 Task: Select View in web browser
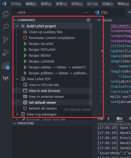coord(45,91)
